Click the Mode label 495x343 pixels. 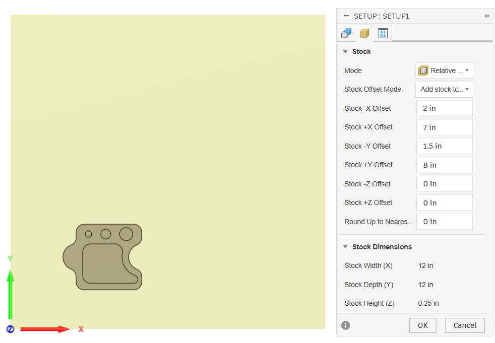(x=353, y=71)
